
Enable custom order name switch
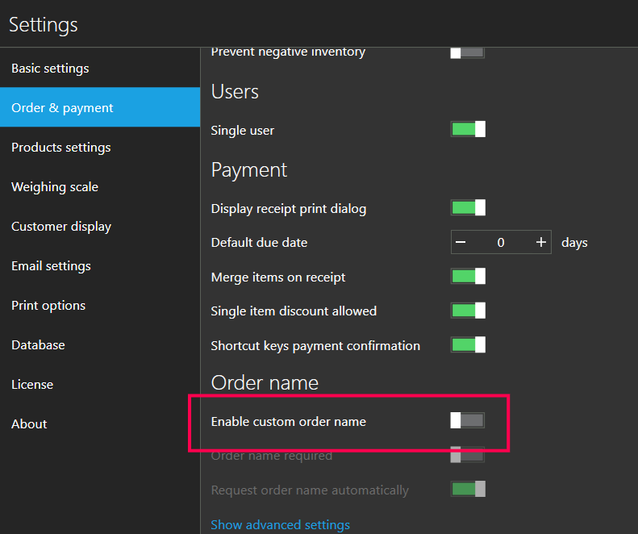coord(468,420)
